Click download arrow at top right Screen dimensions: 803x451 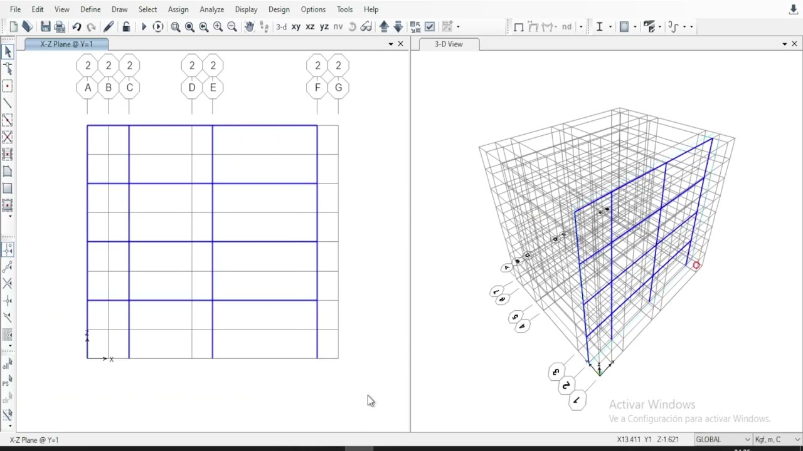(x=793, y=9)
